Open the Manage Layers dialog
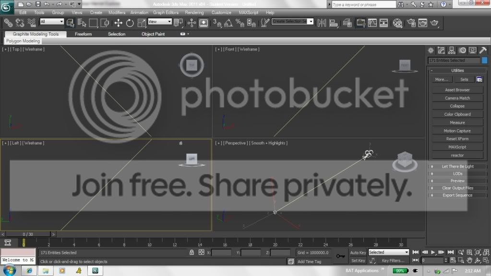491x276 pixels. tap(347, 23)
